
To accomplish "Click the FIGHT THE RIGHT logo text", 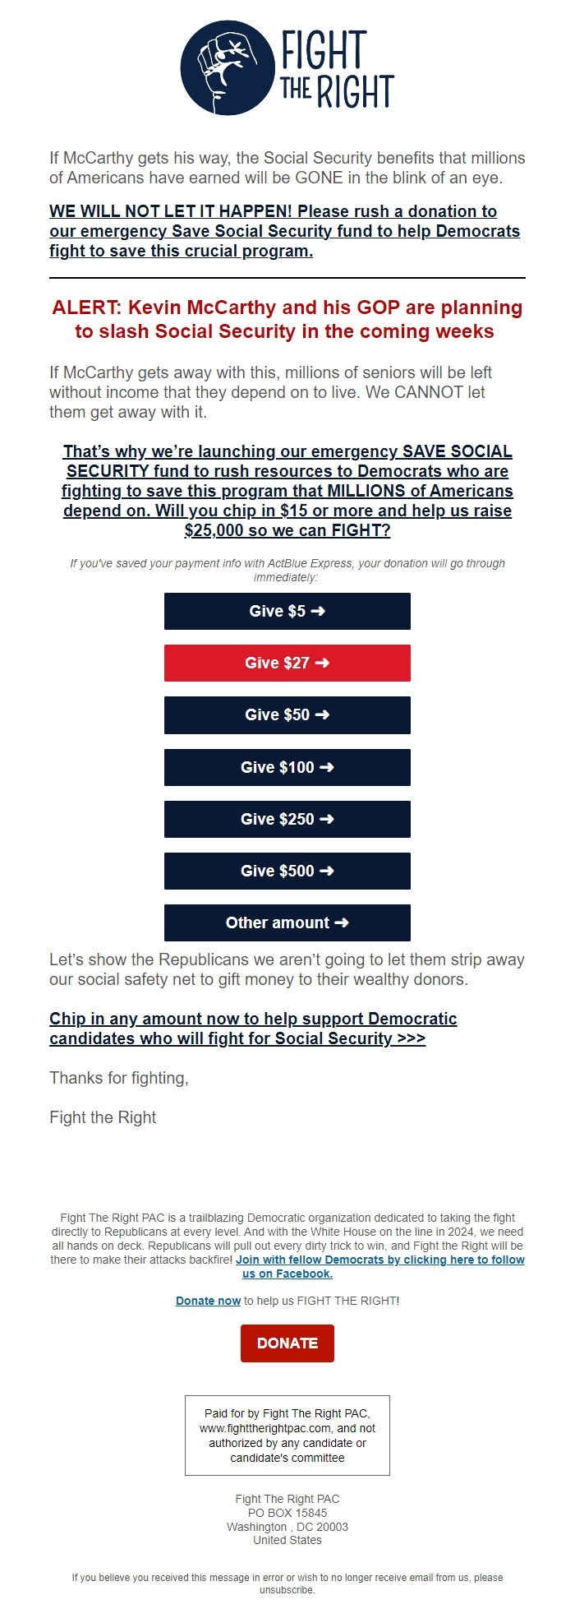I will coord(338,70).
